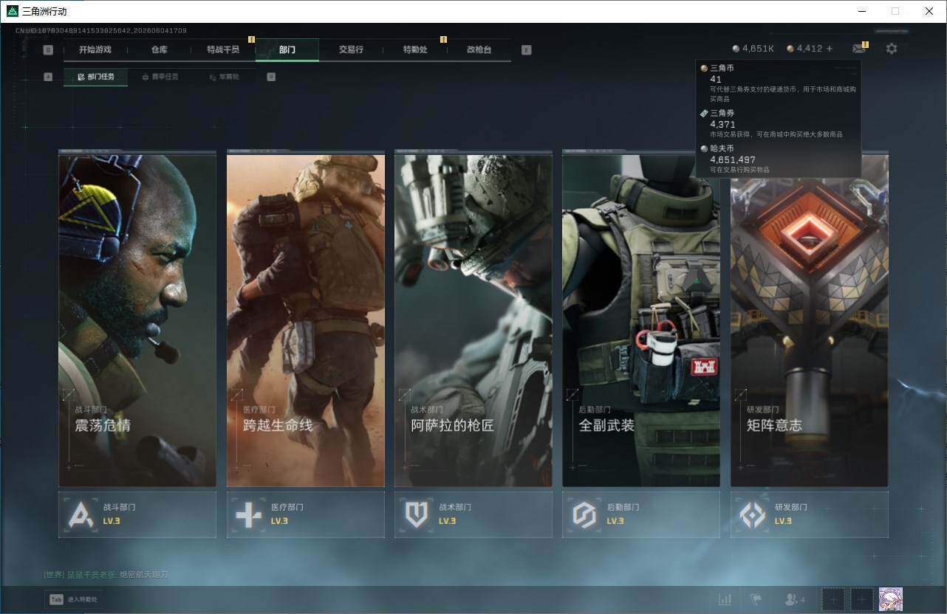947x614 pixels.
Task: Click the 医疗部门 cross emblem icon
Action: 249,514
